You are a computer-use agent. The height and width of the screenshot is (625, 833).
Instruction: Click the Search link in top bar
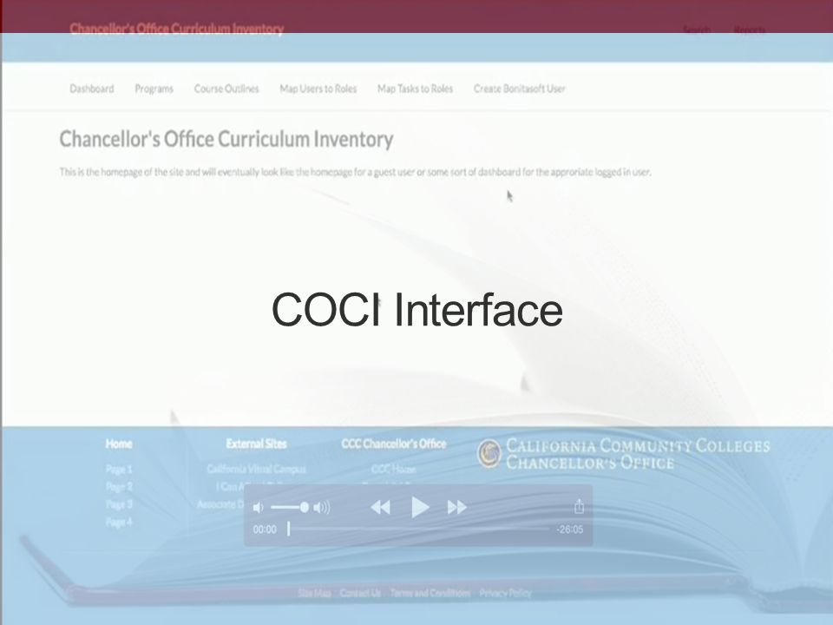tap(697, 30)
